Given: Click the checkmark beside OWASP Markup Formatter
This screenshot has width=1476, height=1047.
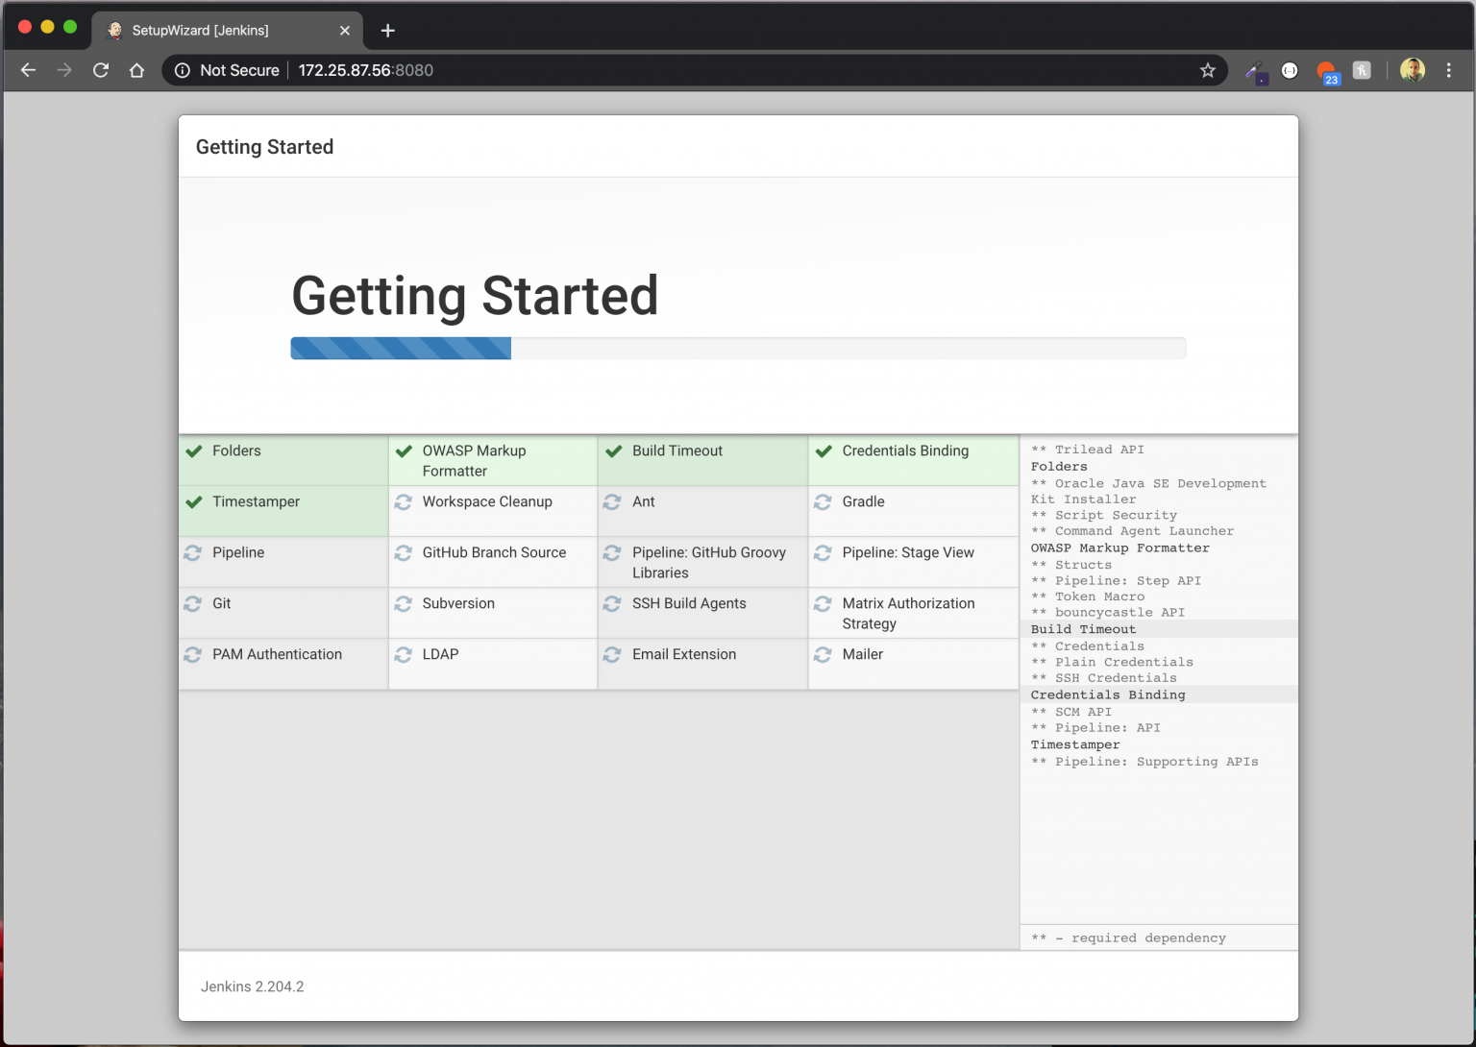Looking at the screenshot, I should 404,451.
